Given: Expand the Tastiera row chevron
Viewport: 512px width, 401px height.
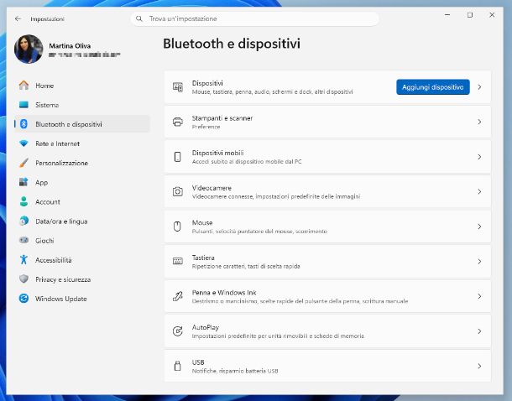Looking at the screenshot, I should tap(479, 262).
